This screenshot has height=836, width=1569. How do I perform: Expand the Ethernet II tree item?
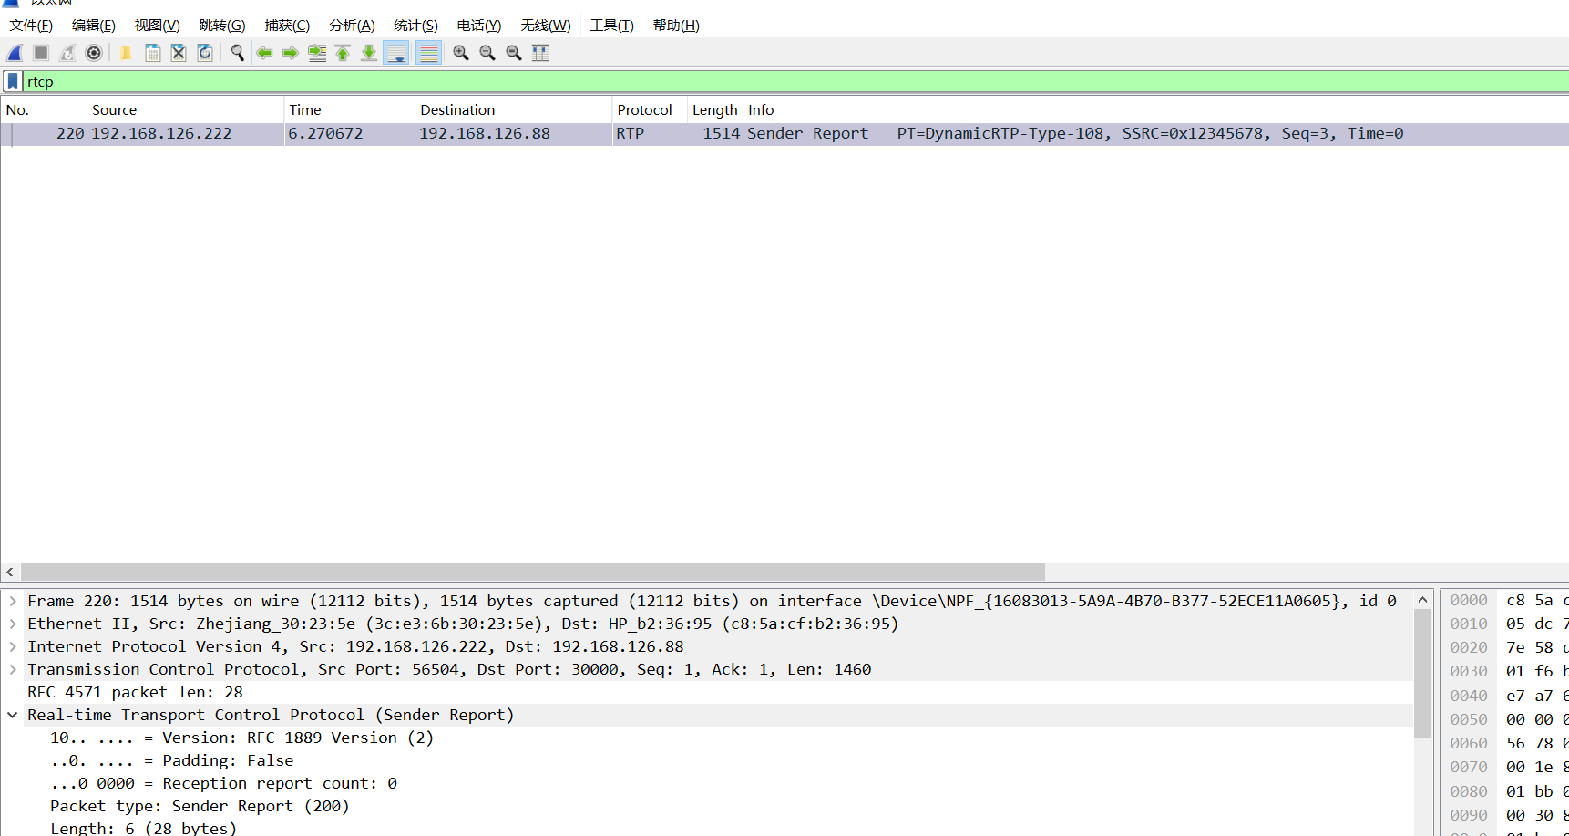(x=13, y=624)
